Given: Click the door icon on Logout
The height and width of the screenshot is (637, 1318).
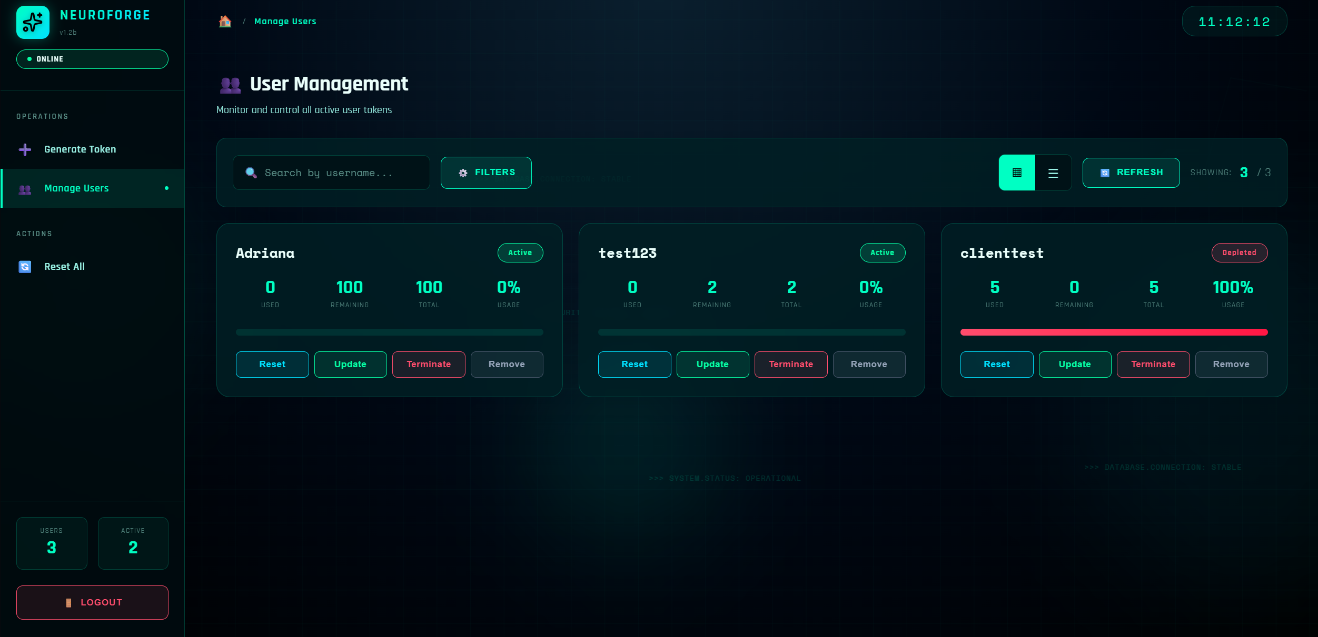Looking at the screenshot, I should coord(68,603).
